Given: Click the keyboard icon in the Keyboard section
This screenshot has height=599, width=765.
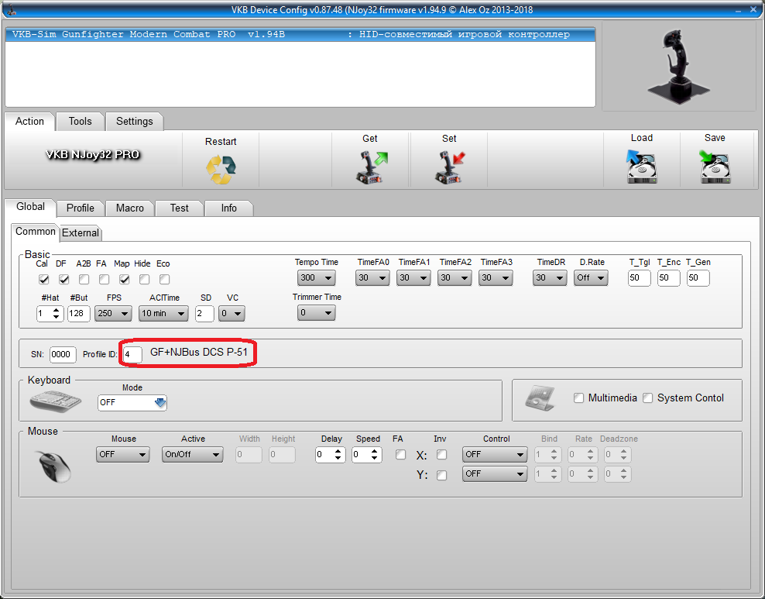Looking at the screenshot, I should 55,401.
